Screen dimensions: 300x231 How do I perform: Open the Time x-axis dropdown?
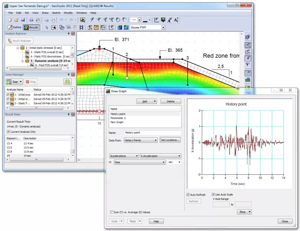140,162
